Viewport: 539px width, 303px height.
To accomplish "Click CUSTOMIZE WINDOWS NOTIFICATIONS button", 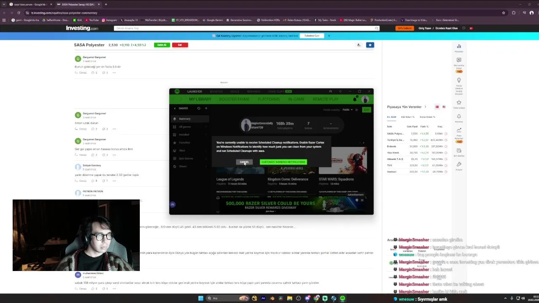I will click(283, 162).
